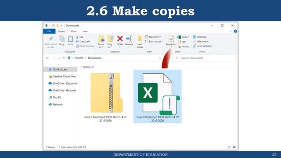Click the blue Help question mark icon
The image size is (281, 158).
click(235, 31)
